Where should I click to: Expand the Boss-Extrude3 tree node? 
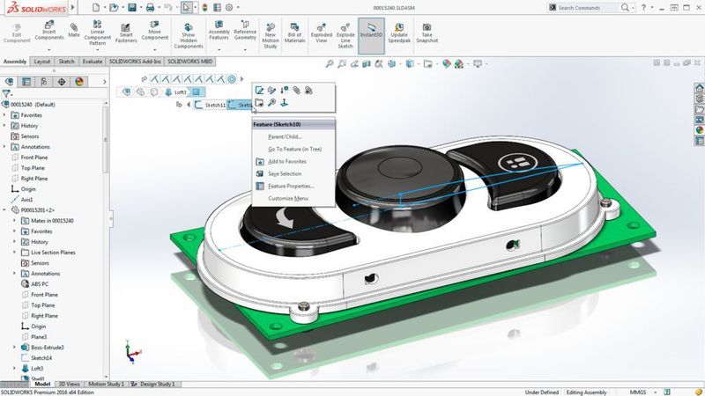(14, 348)
